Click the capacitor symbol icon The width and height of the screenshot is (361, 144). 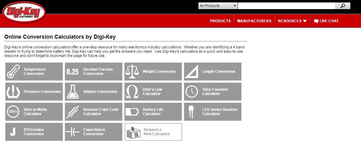tap(73, 132)
